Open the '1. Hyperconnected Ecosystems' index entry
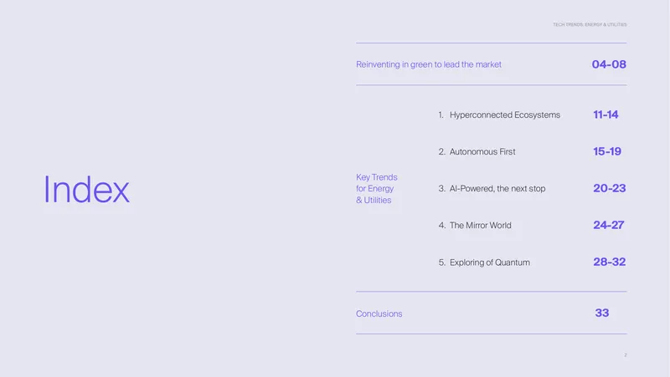Image resolution: width=670 pixels, height=377 pixels. coord(499,115)
